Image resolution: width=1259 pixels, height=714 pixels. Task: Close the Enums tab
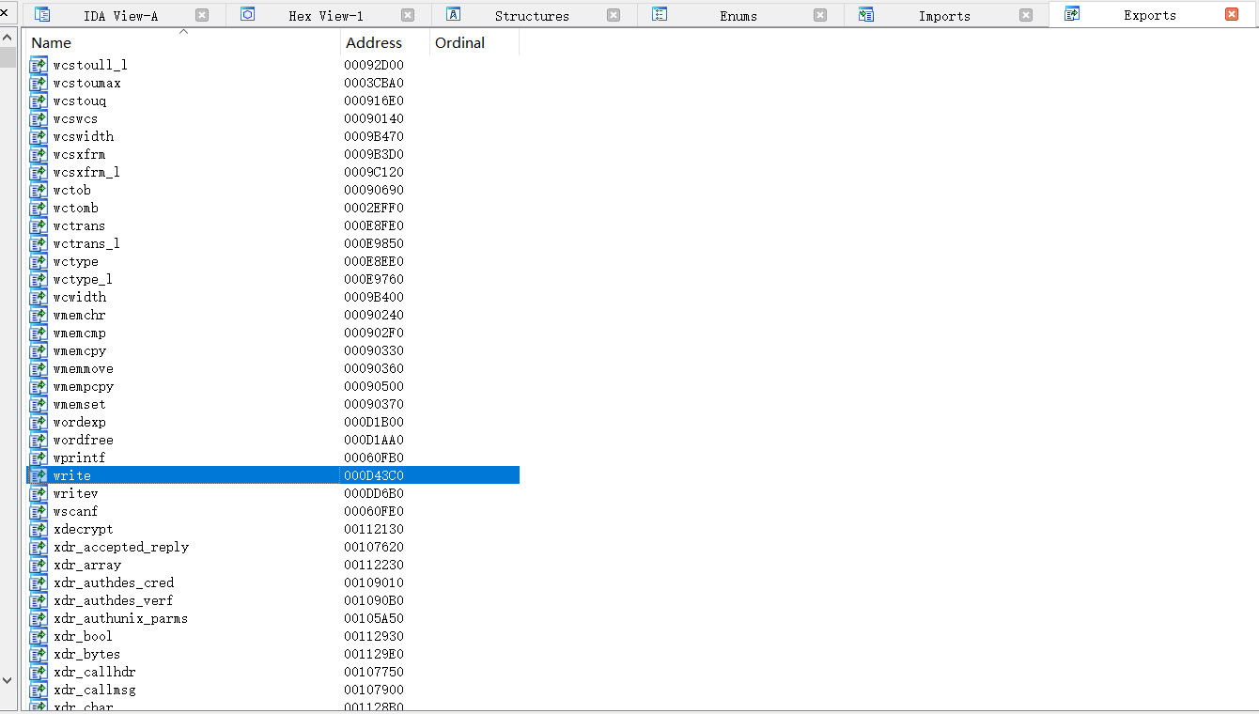point(820,15)
